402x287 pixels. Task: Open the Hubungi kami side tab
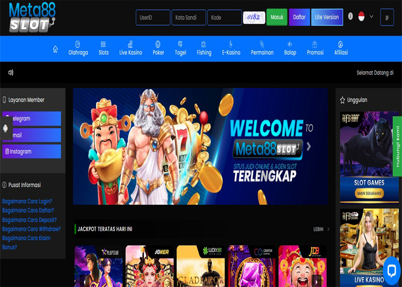(x=397, y=146)
